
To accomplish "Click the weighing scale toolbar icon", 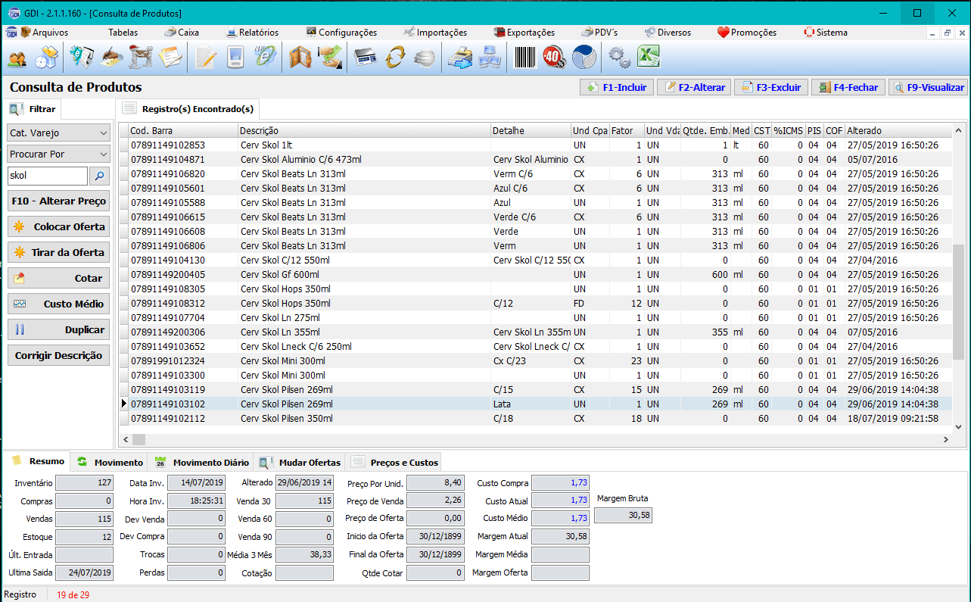I will tap(366, 58).
